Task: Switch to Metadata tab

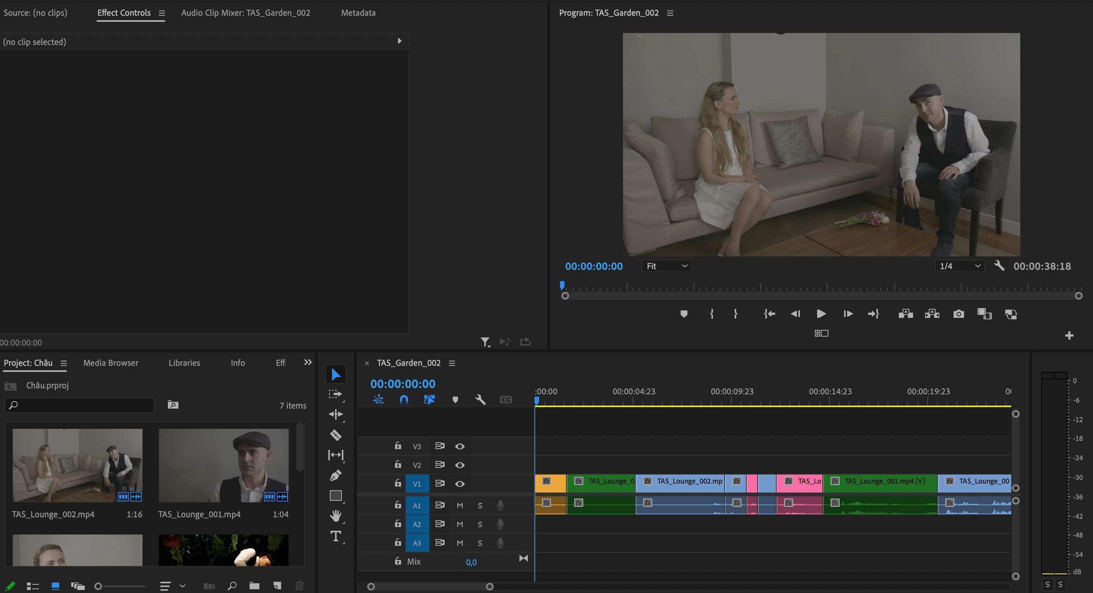Action: click(x=358, y=13)
